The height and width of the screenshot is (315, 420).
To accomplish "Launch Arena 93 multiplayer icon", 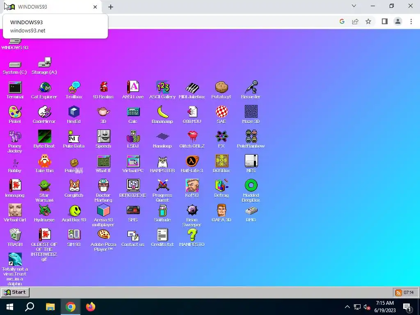I will [103, 210].
